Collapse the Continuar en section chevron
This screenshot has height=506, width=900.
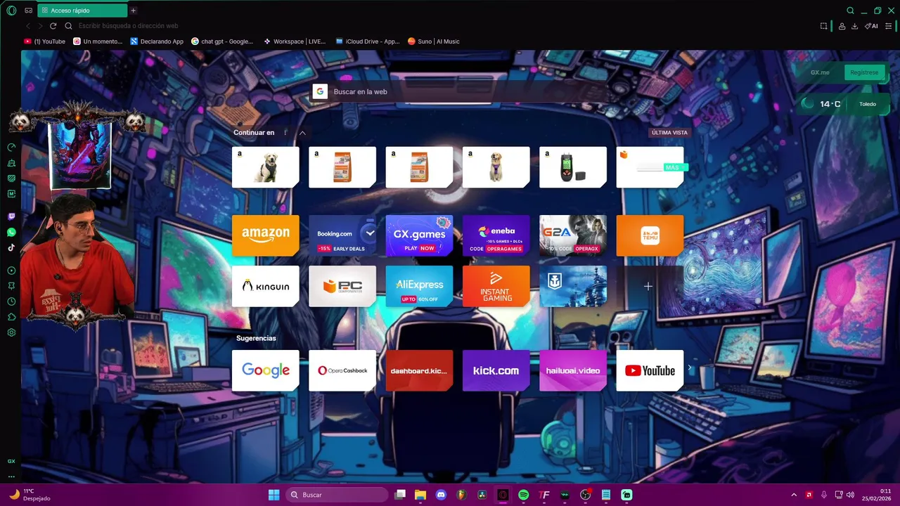point(302,133)
